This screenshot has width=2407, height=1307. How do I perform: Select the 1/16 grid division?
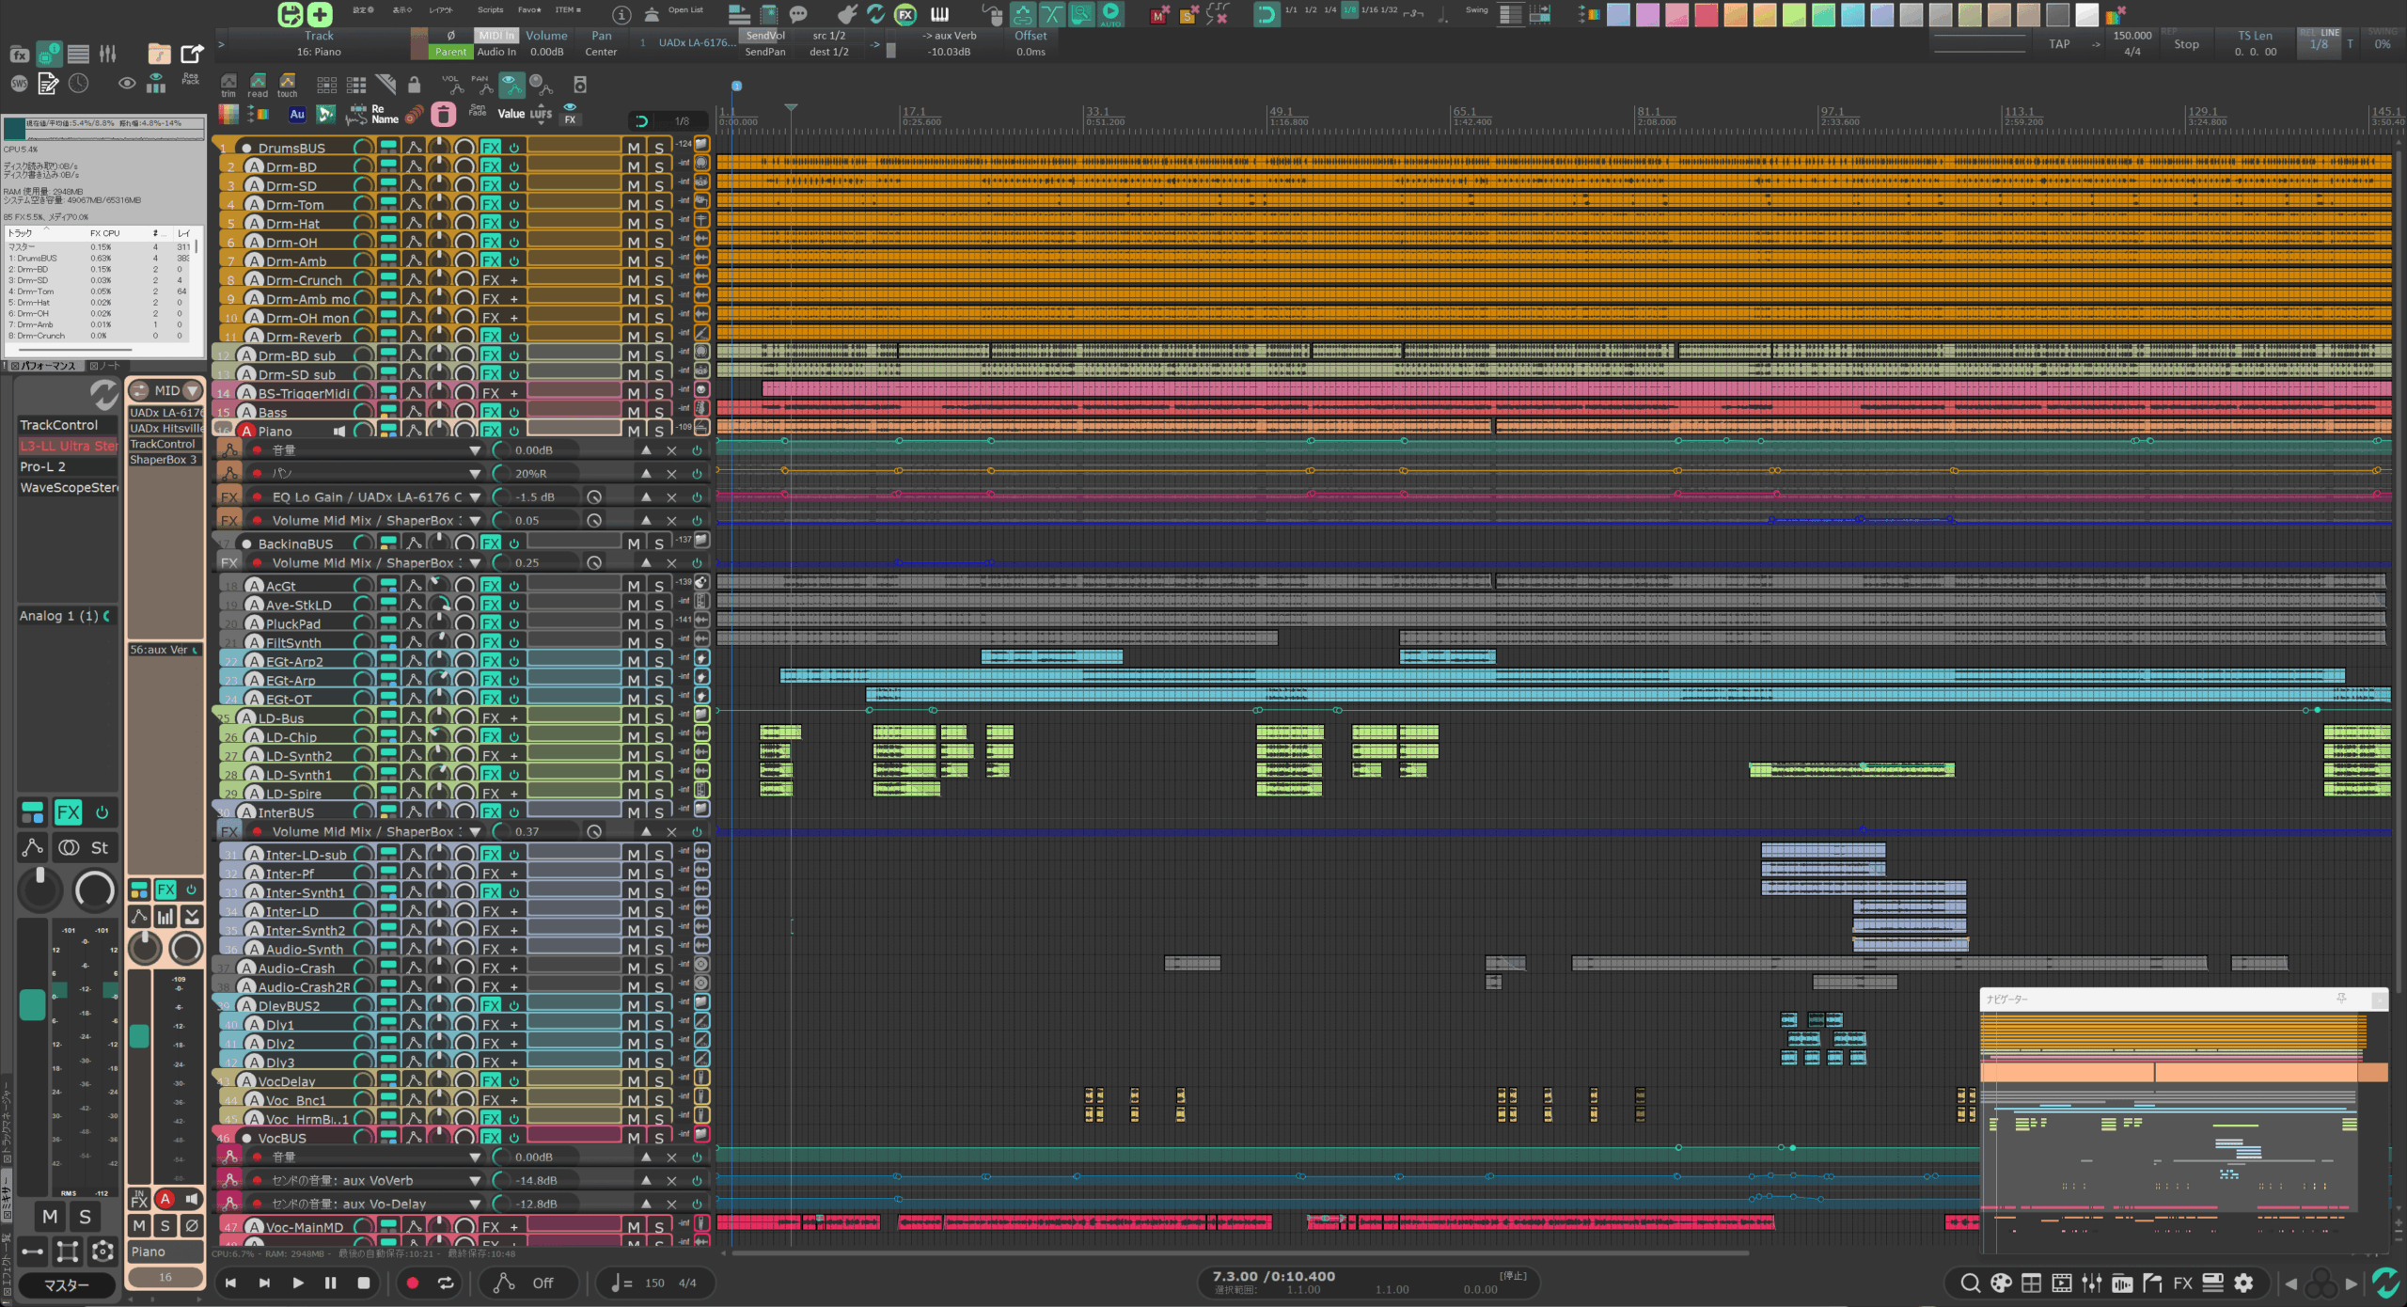tap(1369, 10)
